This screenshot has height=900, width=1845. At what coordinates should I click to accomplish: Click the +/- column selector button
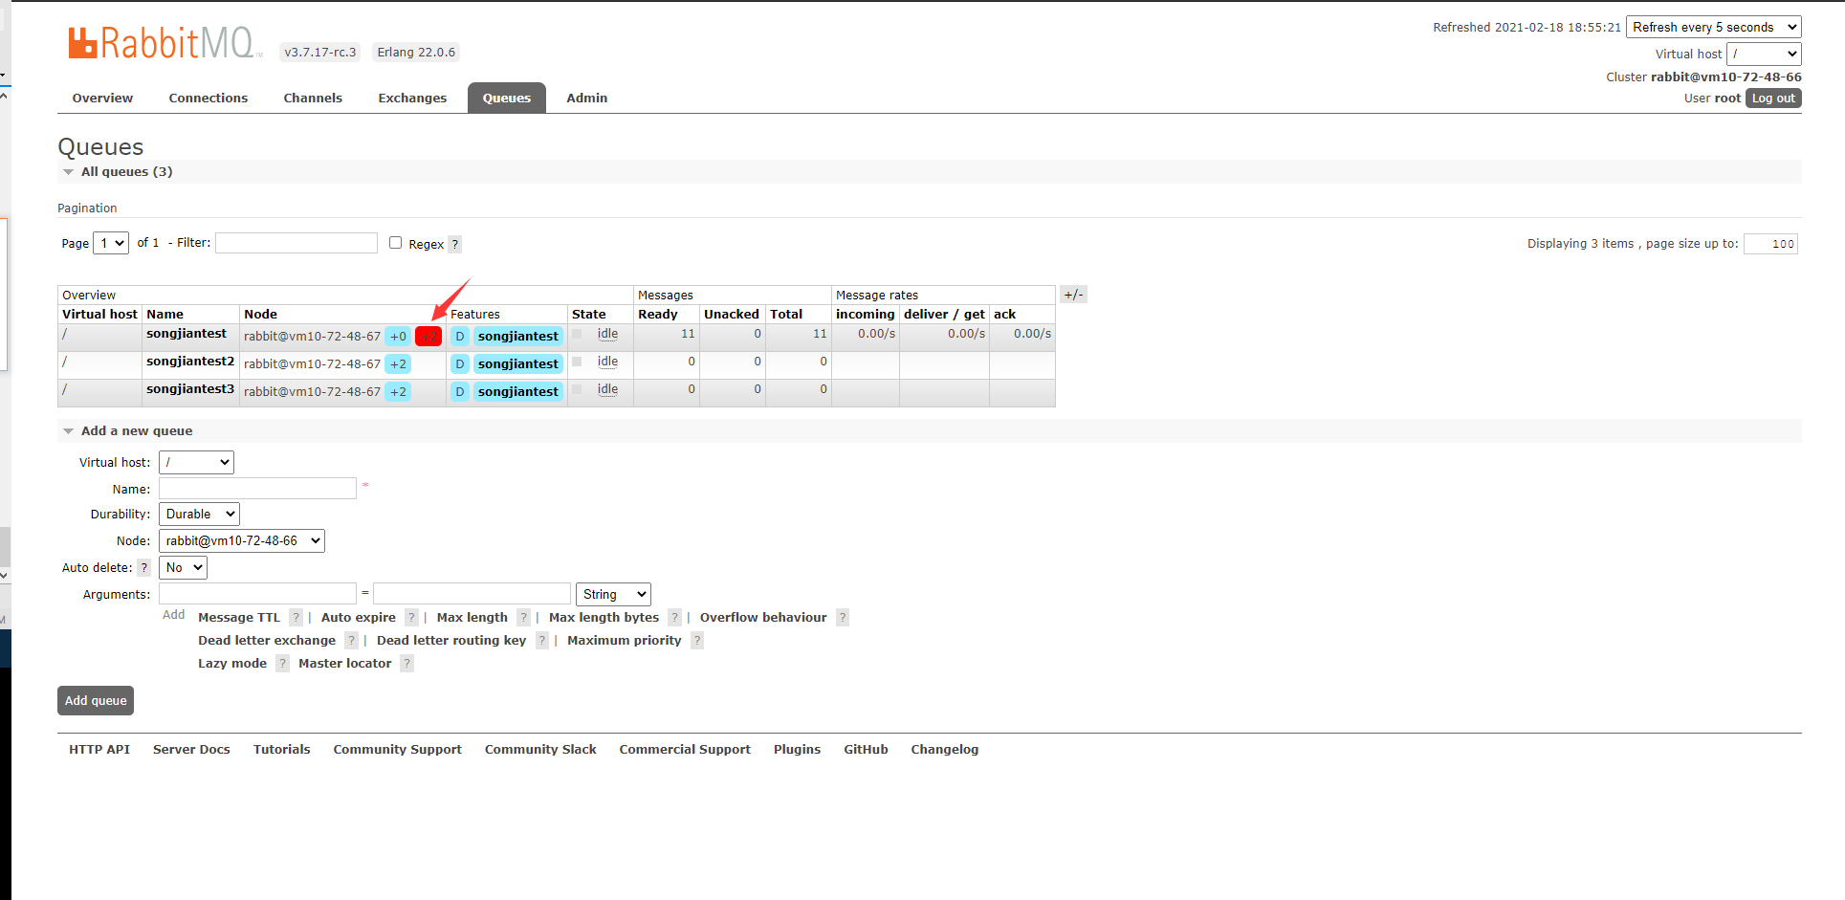[x=1073, y=295]
